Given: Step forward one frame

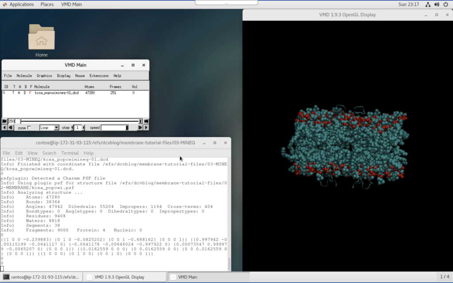Looking at the screenshot, I should (x=140, y=128).
